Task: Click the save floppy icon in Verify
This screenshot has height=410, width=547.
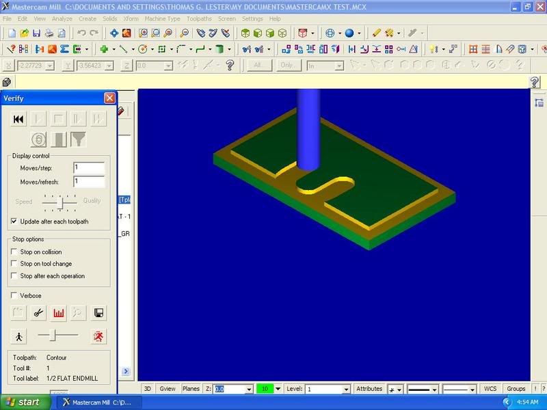Action: pyautogui.click(x=98, y=313)
